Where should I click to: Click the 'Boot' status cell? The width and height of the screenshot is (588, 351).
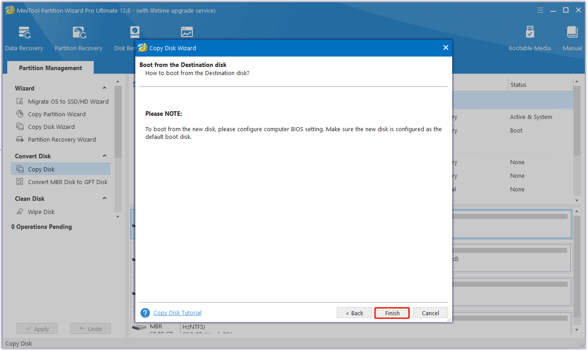tap(516, 131)
